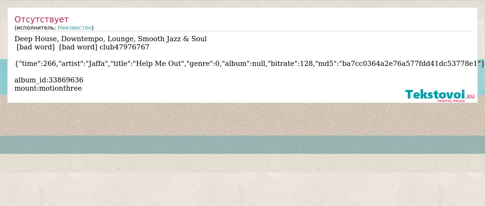This screenshot has height=206, width=485.
Task: Click the 'album_id:33869636' line
Action: tap(49, 80)
